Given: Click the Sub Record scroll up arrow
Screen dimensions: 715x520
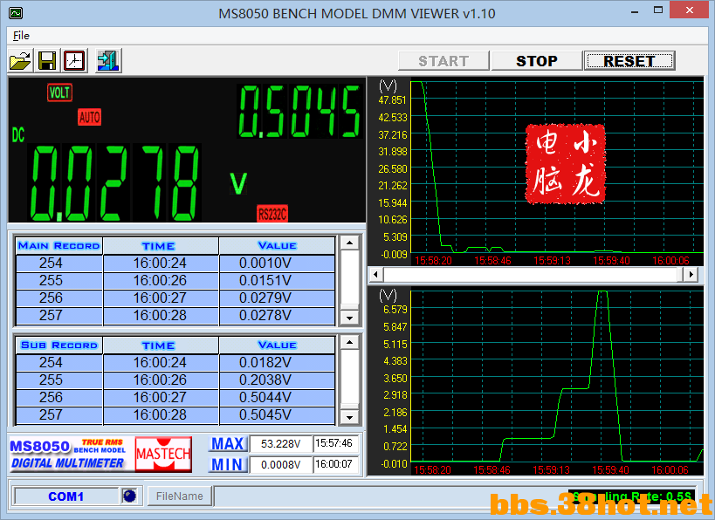Looking at the screenshot, I should (x=350, y=342).
